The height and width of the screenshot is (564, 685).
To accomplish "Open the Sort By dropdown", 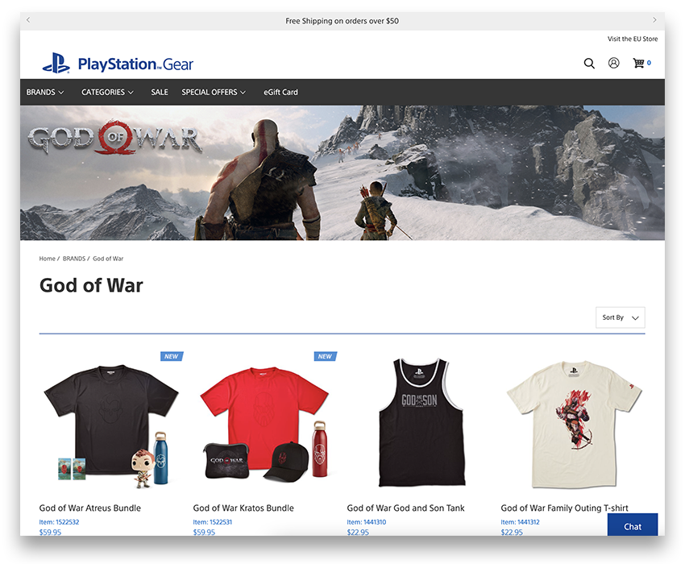I will click(x=620, y=317).
